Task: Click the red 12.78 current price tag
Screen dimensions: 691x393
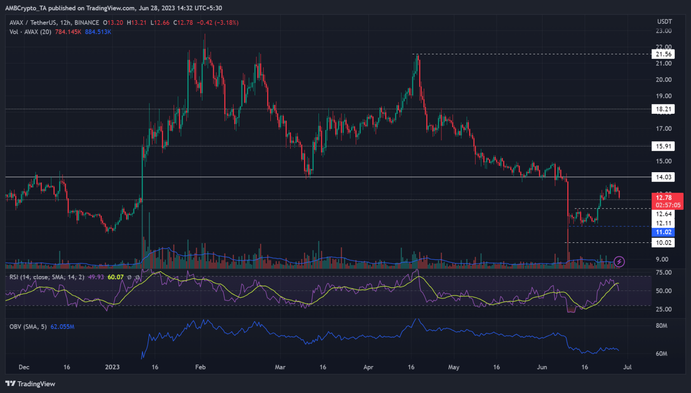Action: point(665,197)
